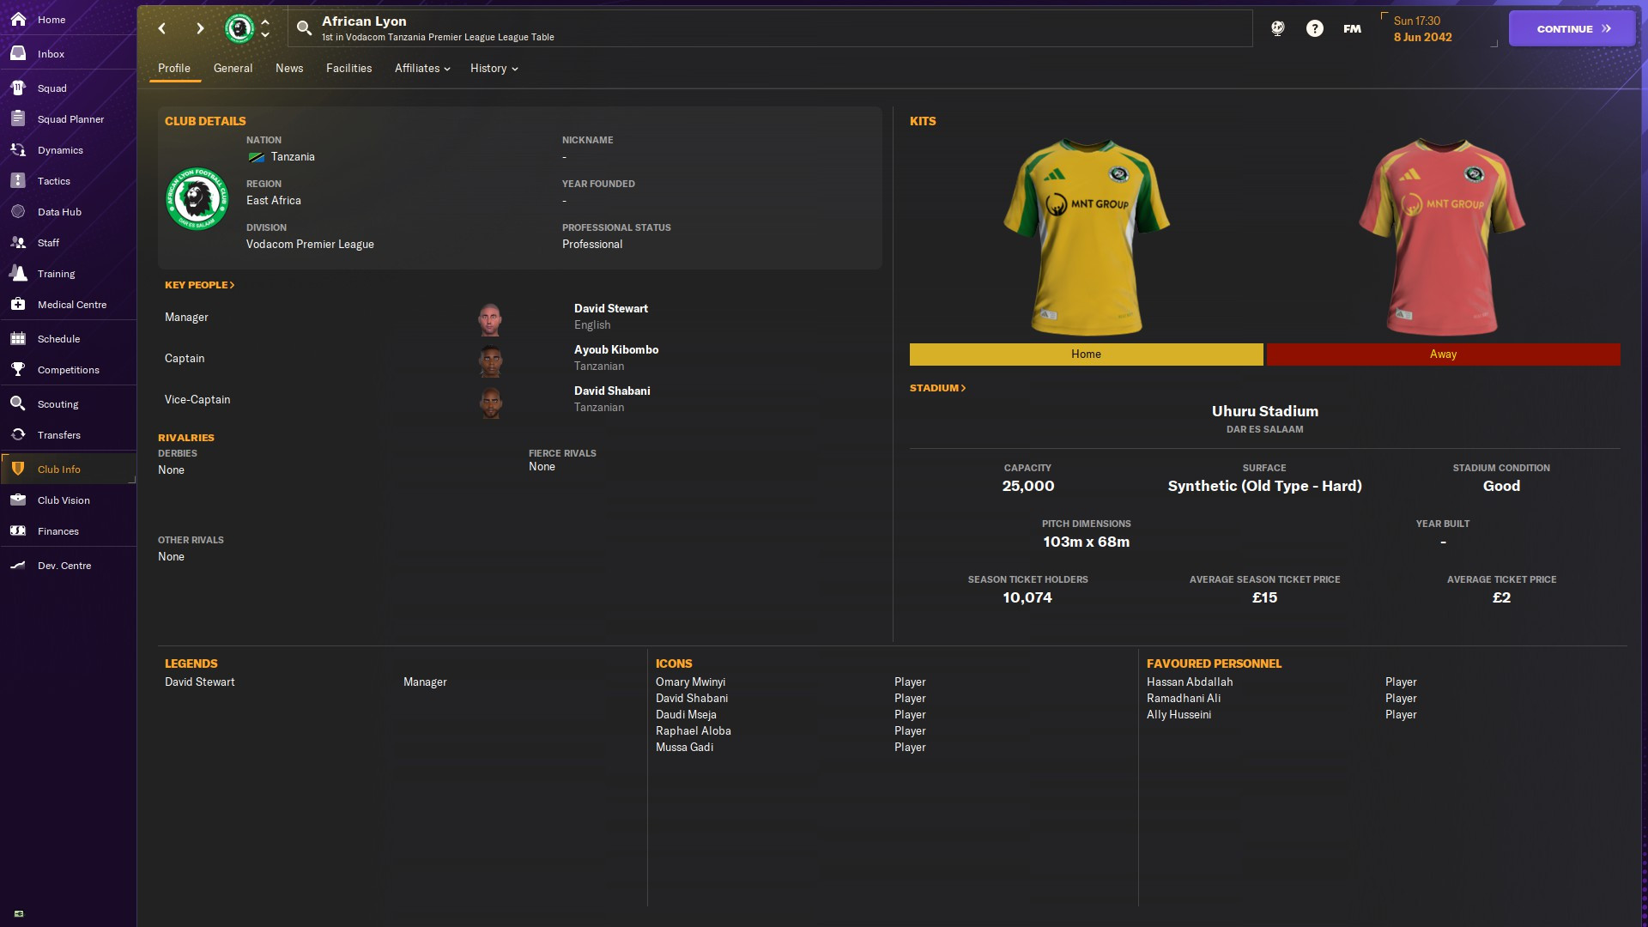
Task: Navigate back with the left arrow
Action: 162,28
